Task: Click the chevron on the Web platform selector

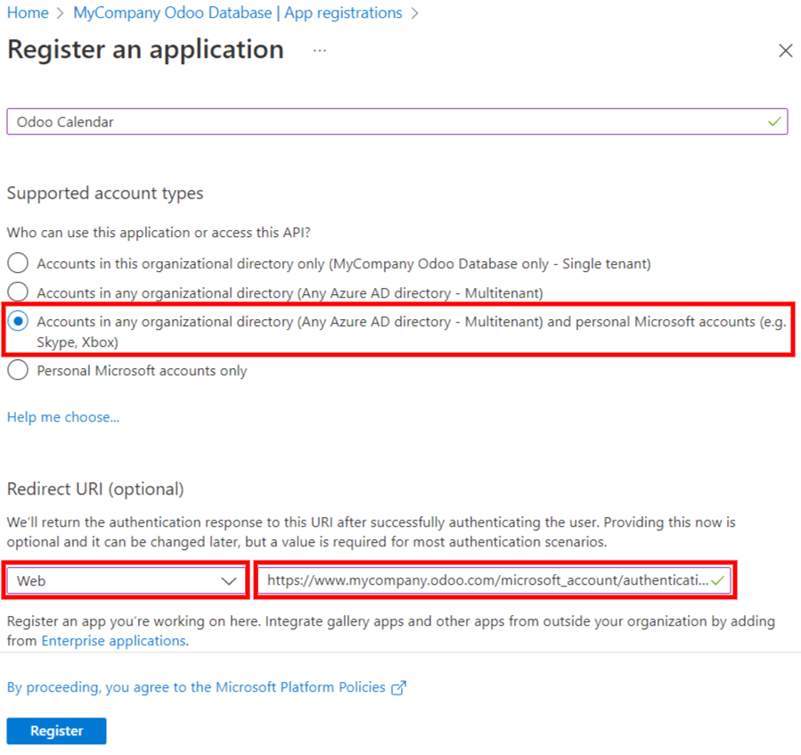Action: [x=230, y=580]
